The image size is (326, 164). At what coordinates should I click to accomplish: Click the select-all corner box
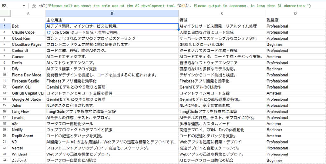[x=5, y=13]
